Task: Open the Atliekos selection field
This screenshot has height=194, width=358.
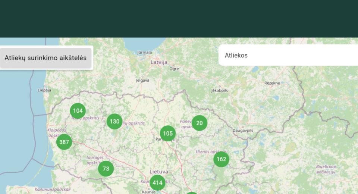Action: tap(288, 55)
